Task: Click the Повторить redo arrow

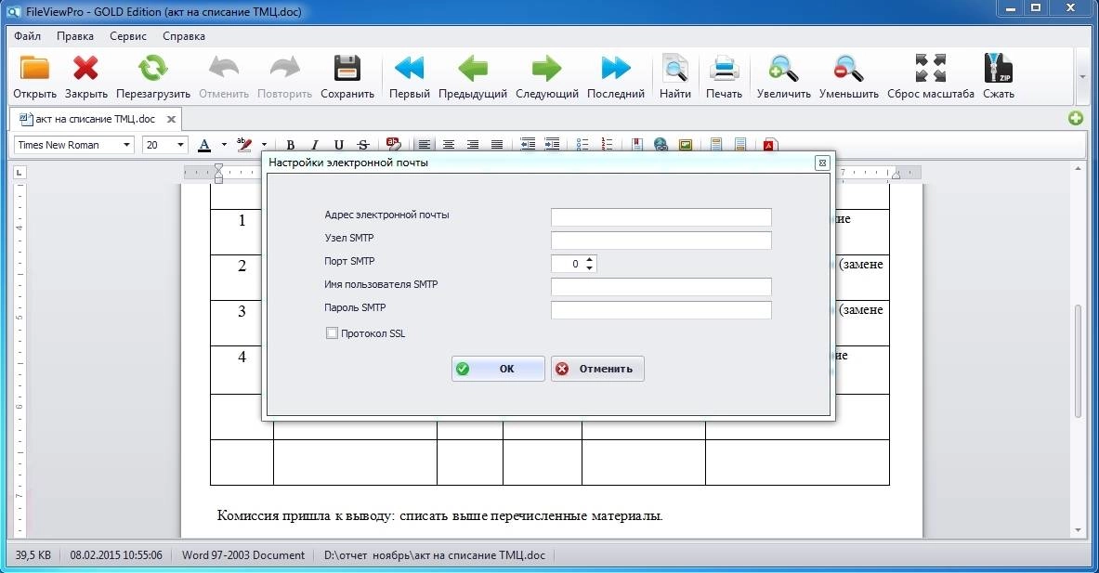Action: pyautogui.click(x=284, y=69)
